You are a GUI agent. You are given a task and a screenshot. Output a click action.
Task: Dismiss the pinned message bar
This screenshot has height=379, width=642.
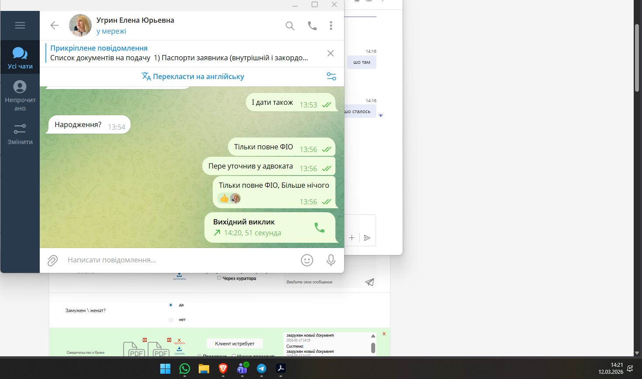[x=331, y=53]
